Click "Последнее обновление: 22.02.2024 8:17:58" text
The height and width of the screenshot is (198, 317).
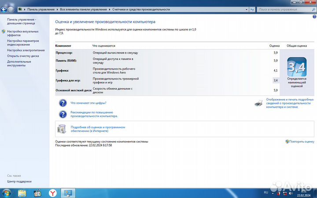pyautogui.click(x=84, y=145)
